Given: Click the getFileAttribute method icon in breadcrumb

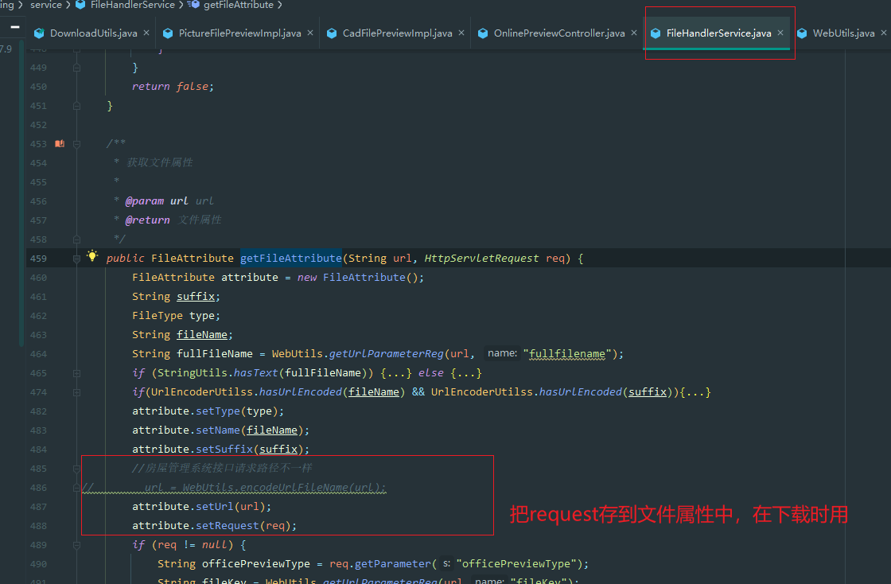Looking at the screenshot, I should click(x=193, y=5).
